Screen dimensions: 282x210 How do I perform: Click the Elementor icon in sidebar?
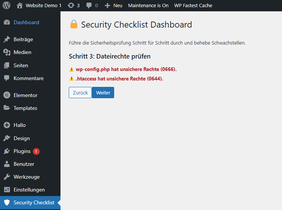pos(7,95)
